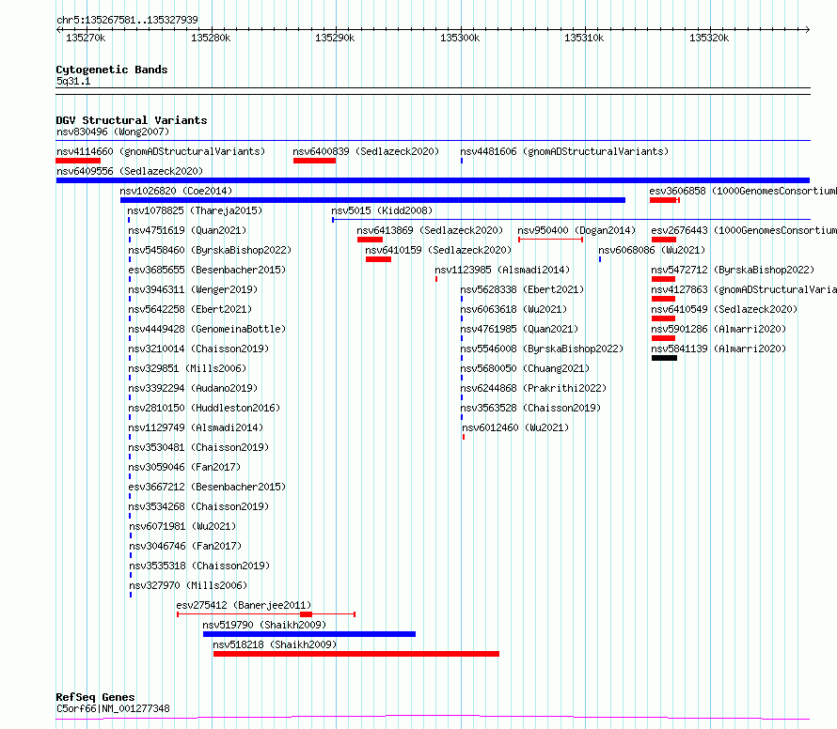This screenshot has width=837, height=729.
Task: Open nsv6409556 (Sedlazeck2020) variant label
Action: click(x=130, y=171)
